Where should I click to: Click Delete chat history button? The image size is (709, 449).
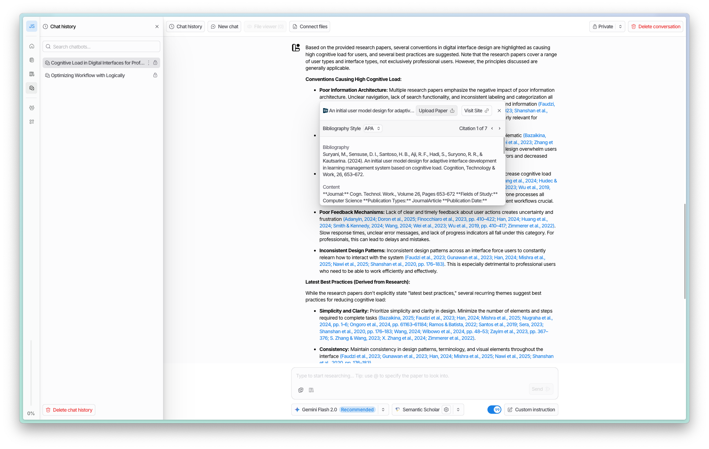[69, 410]
